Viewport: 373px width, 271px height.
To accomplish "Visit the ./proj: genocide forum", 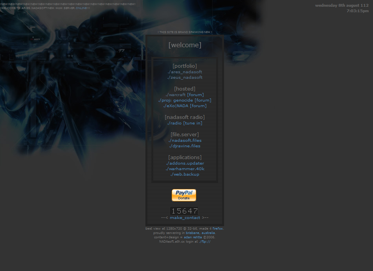I will point(185,100).
